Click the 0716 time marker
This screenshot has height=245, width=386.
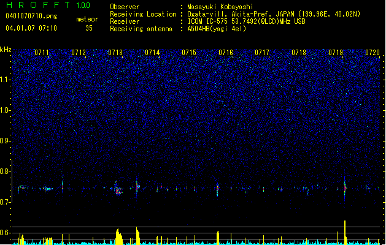coord(226,53)
